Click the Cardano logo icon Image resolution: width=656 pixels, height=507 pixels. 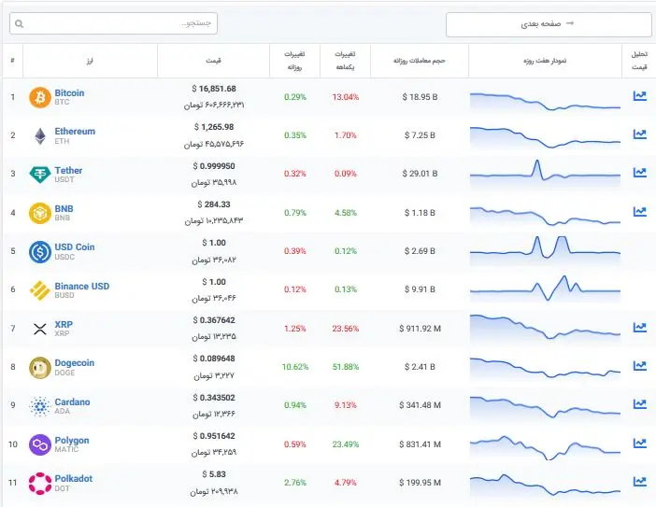coord(39,406)
